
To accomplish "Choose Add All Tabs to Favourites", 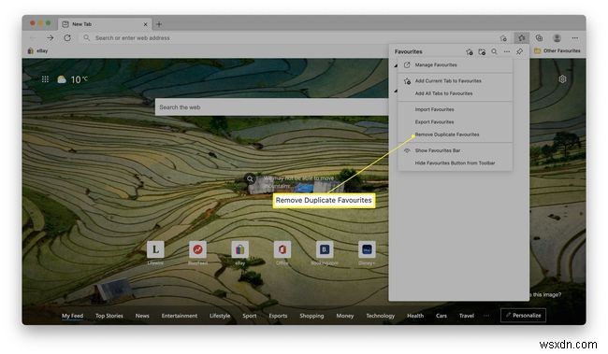I will (456, 93).
